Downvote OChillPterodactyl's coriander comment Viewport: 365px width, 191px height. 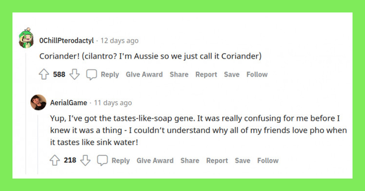75,74
